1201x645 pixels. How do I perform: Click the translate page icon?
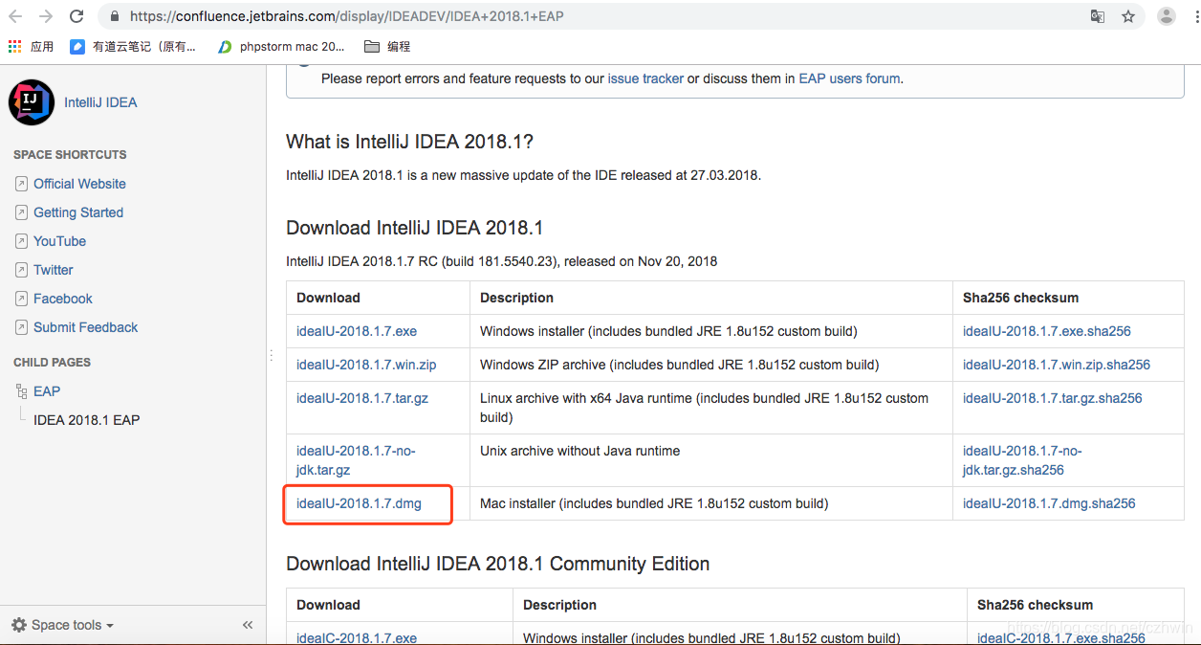pos(1098,16)
